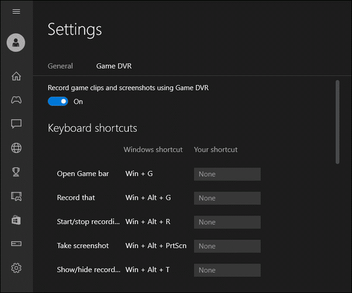This screenshot has width=352, height=293.
Task: Click the 'Win + Alt + T' text
Action: 147,270
